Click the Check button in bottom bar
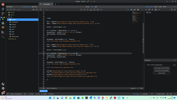 31,94
